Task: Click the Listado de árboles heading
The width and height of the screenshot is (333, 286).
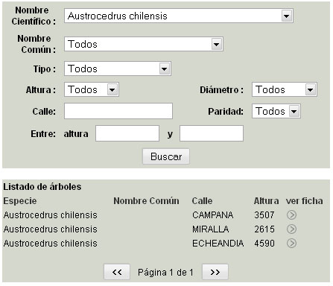Action: 42,187
